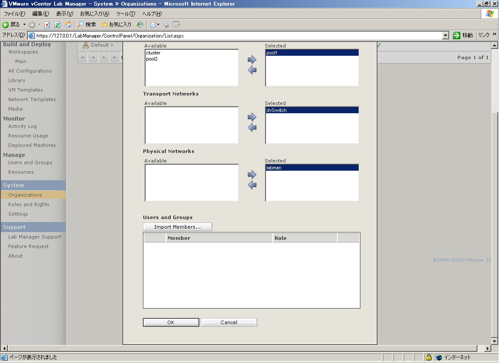Click the IE Back arrow icon

tap(5, 25)
